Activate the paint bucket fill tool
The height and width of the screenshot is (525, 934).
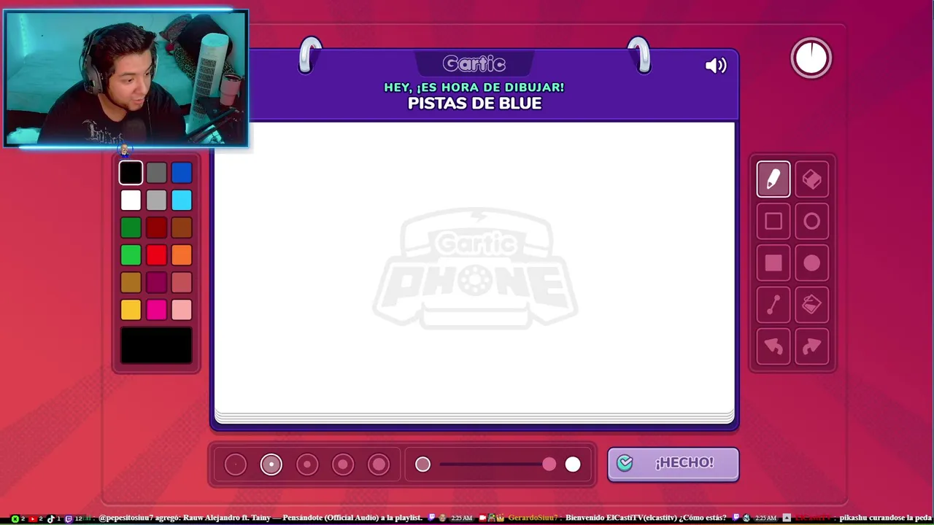point(811,306)
